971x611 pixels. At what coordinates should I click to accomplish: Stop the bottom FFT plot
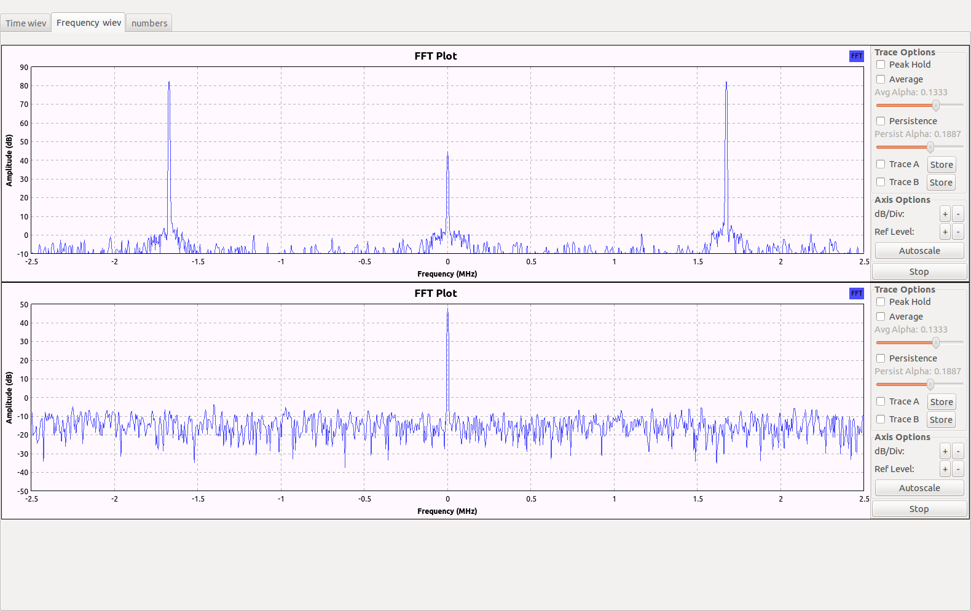(x=919, y=509)
